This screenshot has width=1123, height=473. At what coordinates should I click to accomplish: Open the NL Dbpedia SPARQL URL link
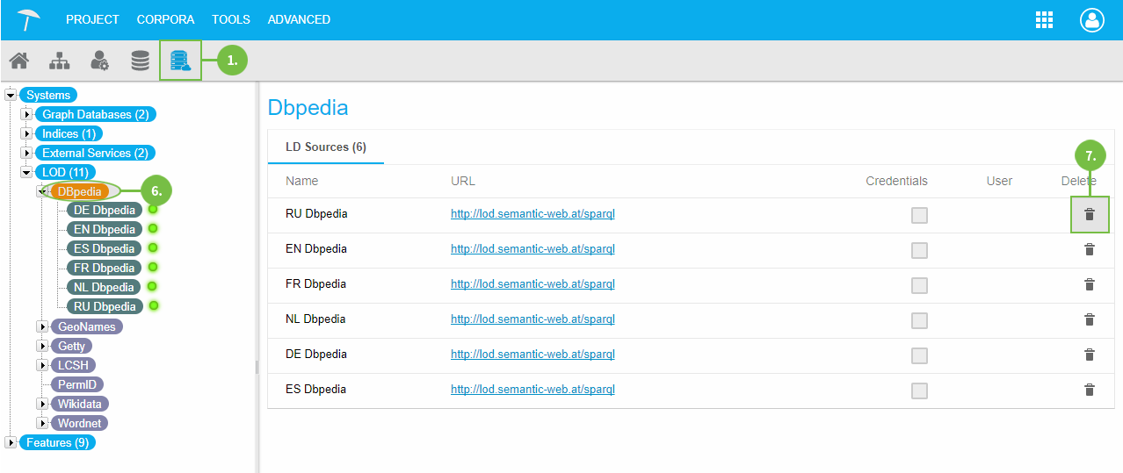[533, 319]
